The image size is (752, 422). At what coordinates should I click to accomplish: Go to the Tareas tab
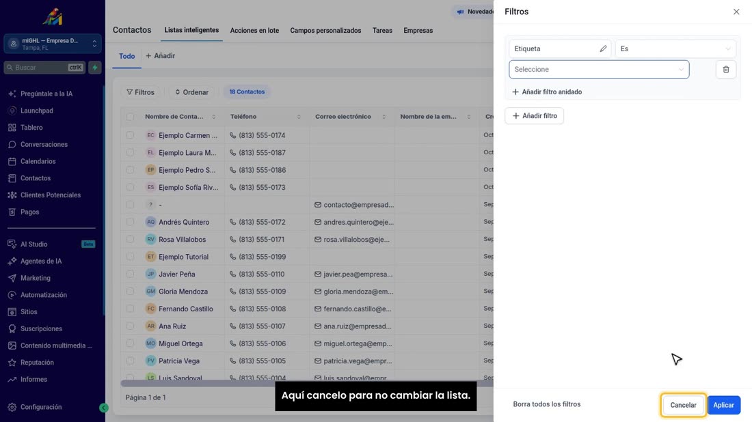[x=382, y=31]
